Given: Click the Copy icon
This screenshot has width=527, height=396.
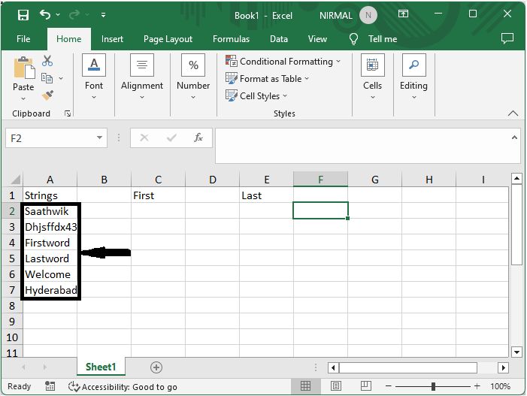Looking at the screenshot, I should coord(47,78).
